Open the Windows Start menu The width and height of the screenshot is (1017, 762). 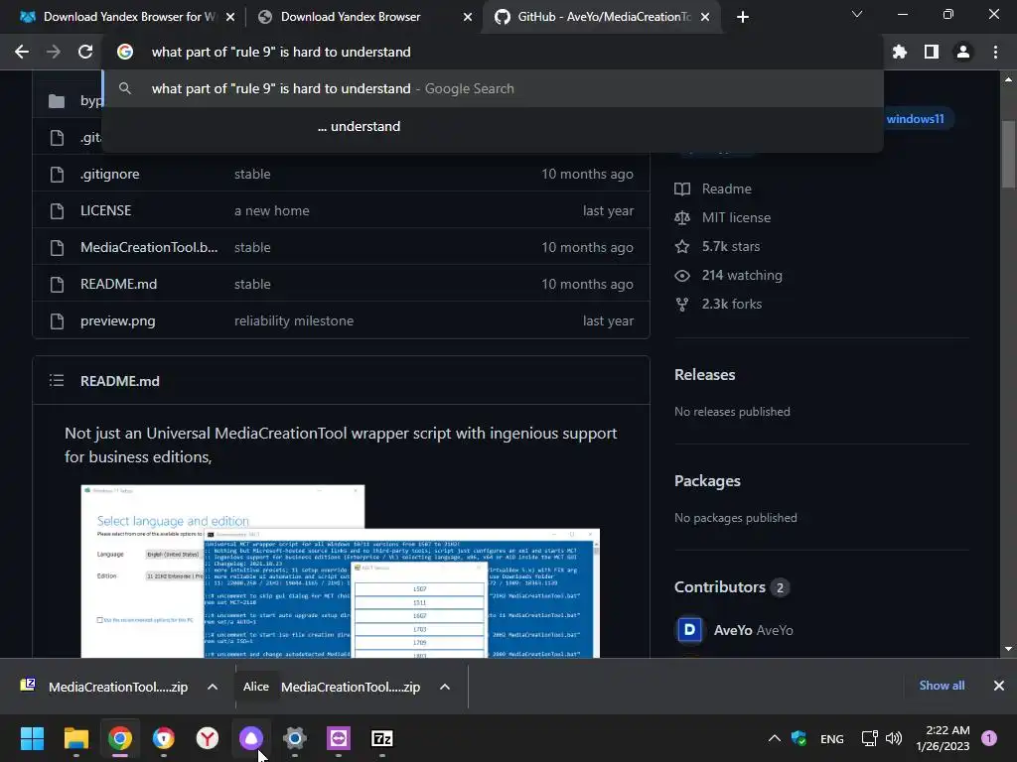point(32,738)
